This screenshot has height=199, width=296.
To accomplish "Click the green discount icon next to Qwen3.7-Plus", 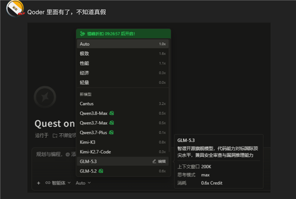I will [x=111, y=132].
